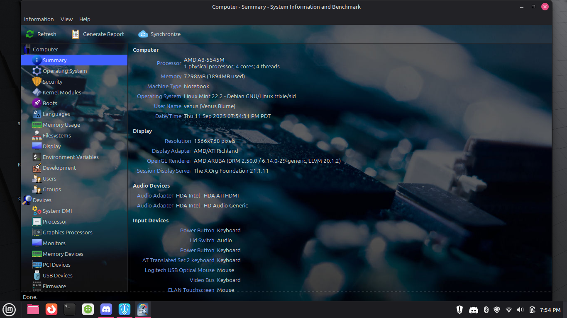Click the "Video Bus" input device row
567x318 pixels.
click(x=215, y=280)
